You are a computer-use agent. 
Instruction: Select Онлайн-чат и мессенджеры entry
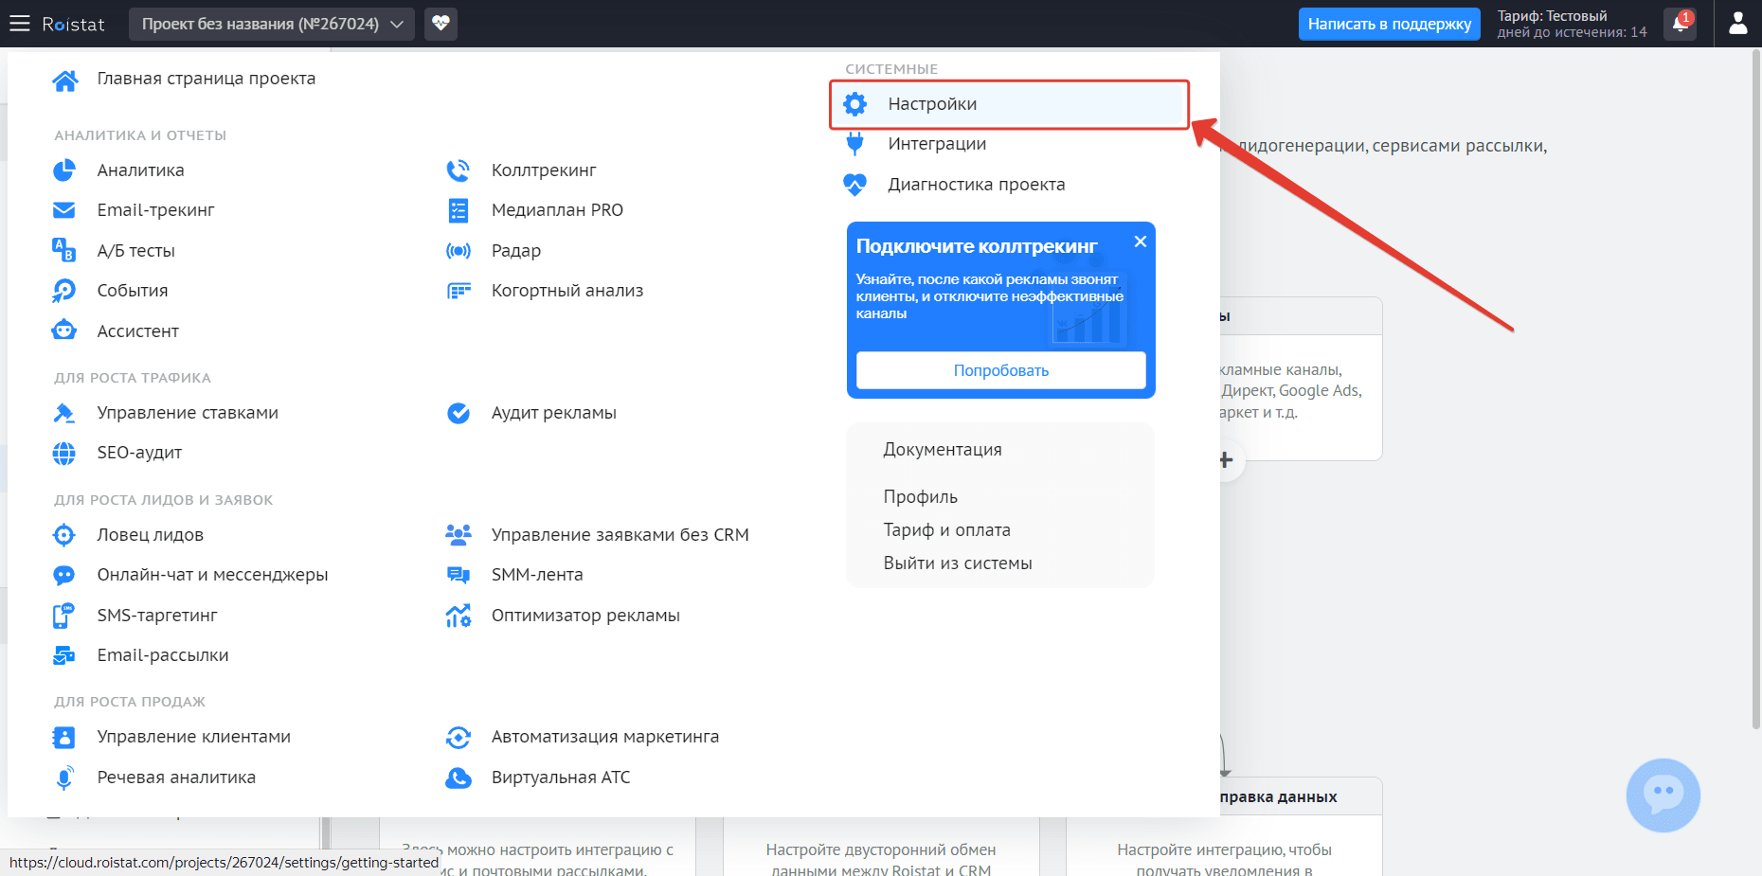(212, 575)
